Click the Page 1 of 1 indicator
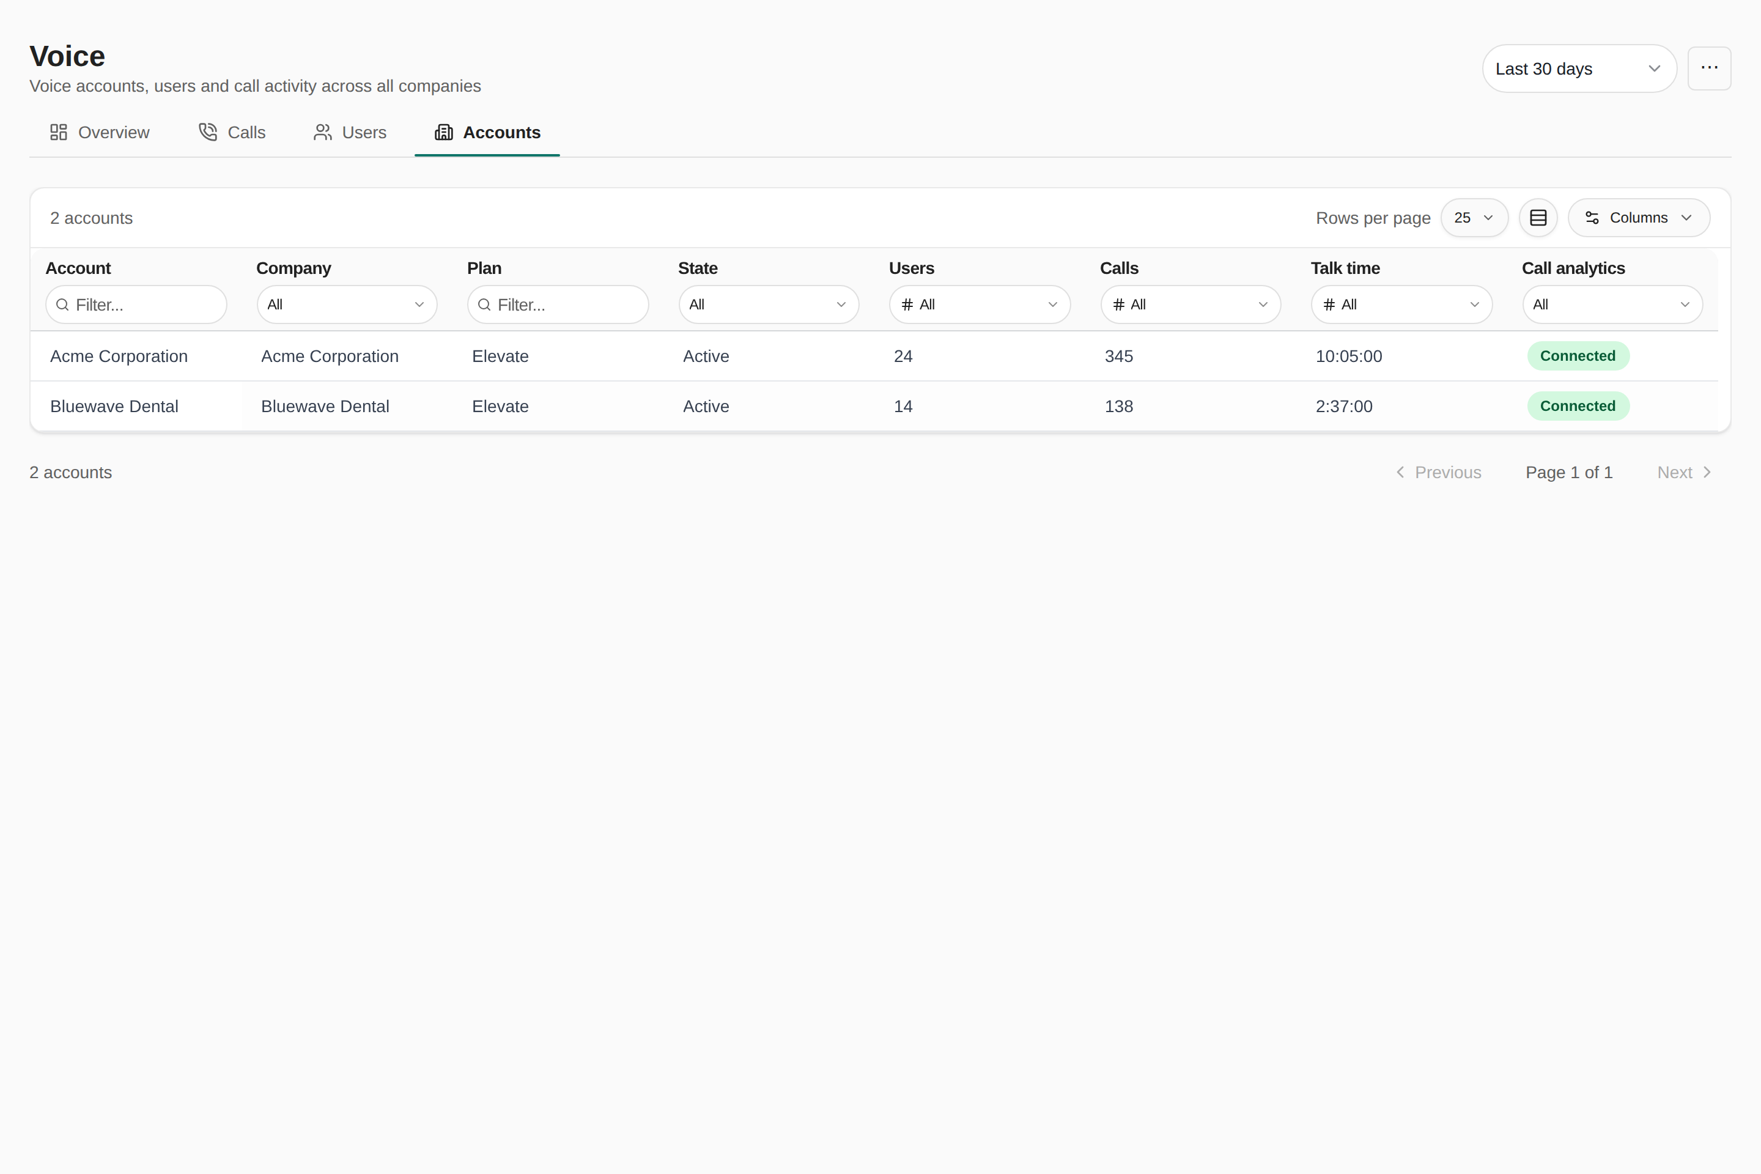This screenshot has width=1761, height=1174. 1568,473
